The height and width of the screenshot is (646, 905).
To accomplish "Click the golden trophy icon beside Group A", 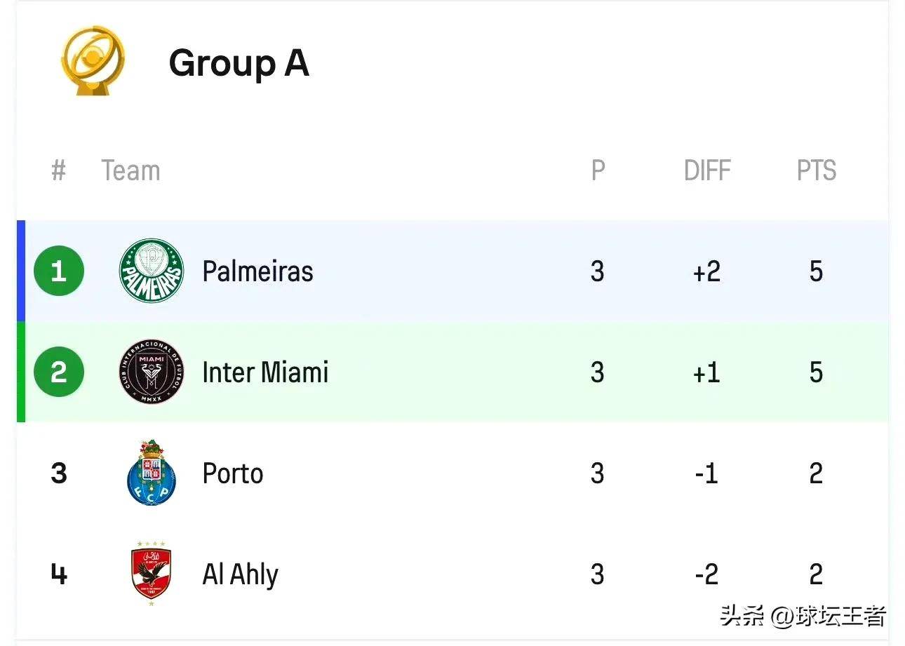I will [92, 61].
